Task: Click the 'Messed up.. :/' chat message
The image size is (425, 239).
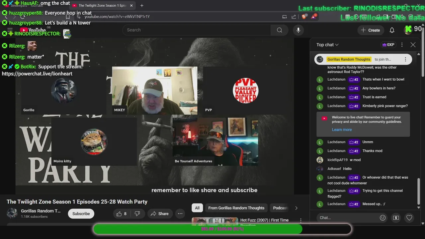Action: tap(374, 204)
